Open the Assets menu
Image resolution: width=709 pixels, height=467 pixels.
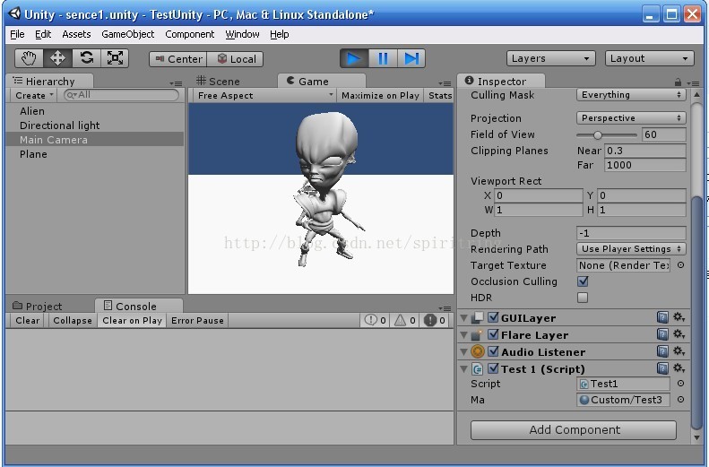pyautogui.click(x=76, y=34)
